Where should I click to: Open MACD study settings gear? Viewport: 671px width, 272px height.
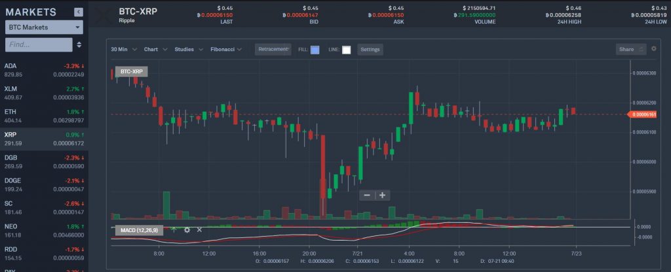[187, 229]
